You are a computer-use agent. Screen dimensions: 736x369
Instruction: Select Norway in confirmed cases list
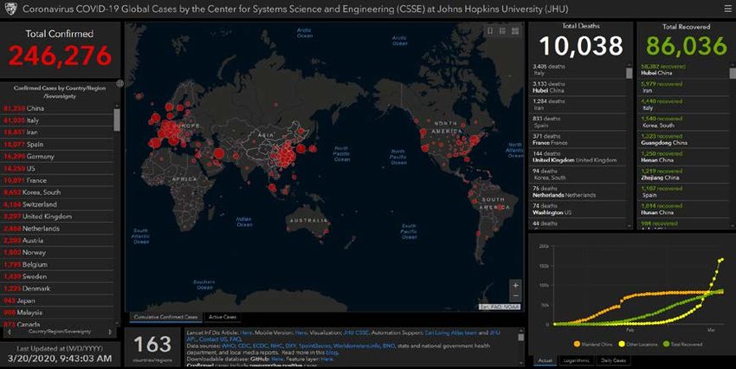tap(57, 253)
